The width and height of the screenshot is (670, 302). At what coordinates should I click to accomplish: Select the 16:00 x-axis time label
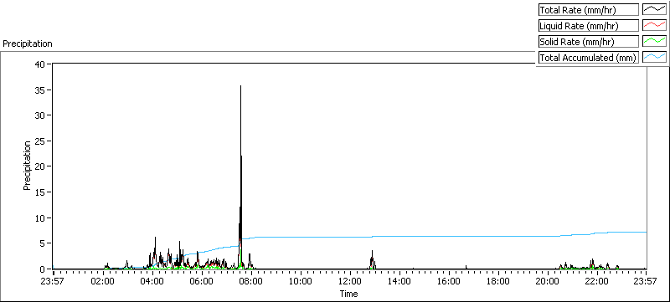coord(449,281)
